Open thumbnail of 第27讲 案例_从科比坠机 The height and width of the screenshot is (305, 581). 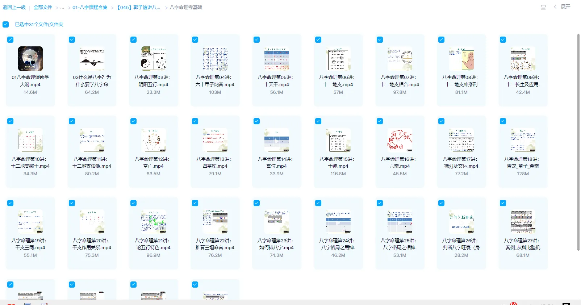pos(523,222)
